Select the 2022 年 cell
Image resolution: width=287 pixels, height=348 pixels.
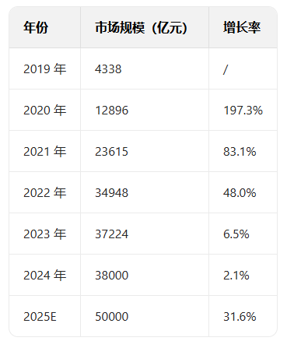[45, 193]
